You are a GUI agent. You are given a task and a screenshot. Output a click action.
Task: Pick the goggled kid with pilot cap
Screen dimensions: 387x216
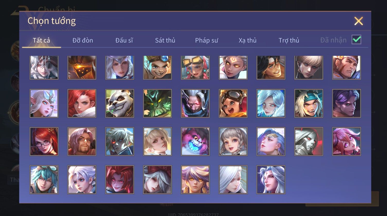[x=233, y=103]
